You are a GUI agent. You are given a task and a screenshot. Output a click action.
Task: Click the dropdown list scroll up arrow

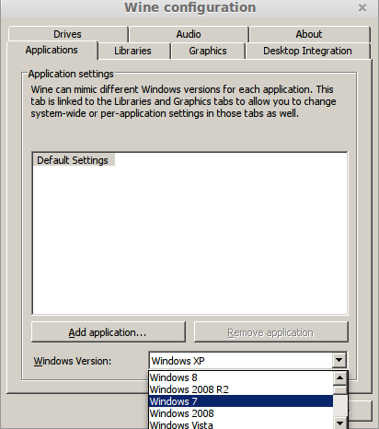[x=340, y=377]
